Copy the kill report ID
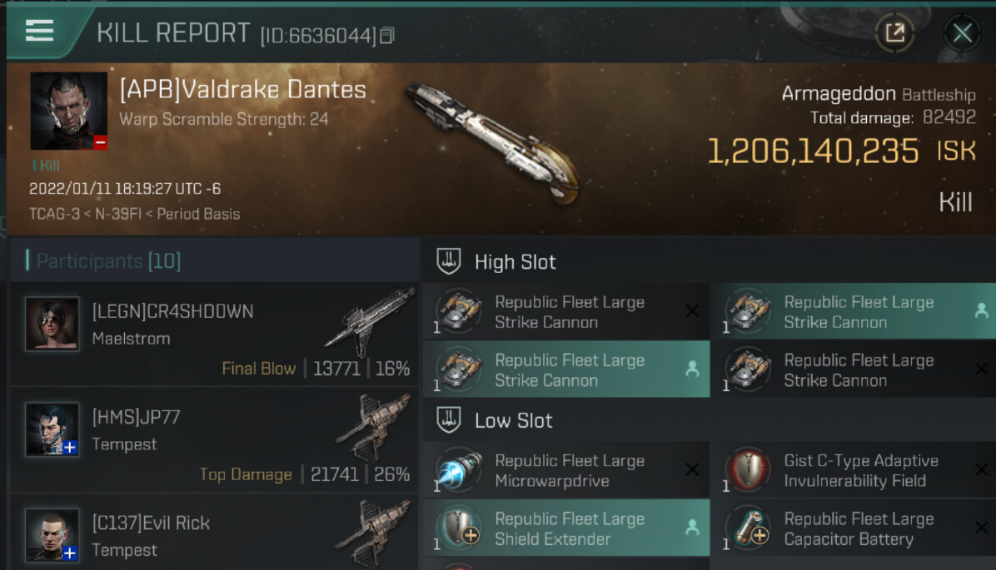 click(386, 36)
